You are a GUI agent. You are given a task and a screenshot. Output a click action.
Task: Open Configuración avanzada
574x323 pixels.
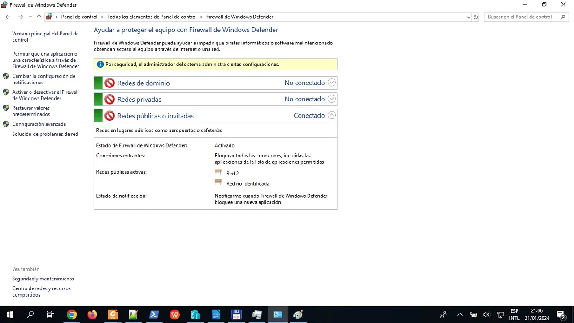(x=39, y=124)
